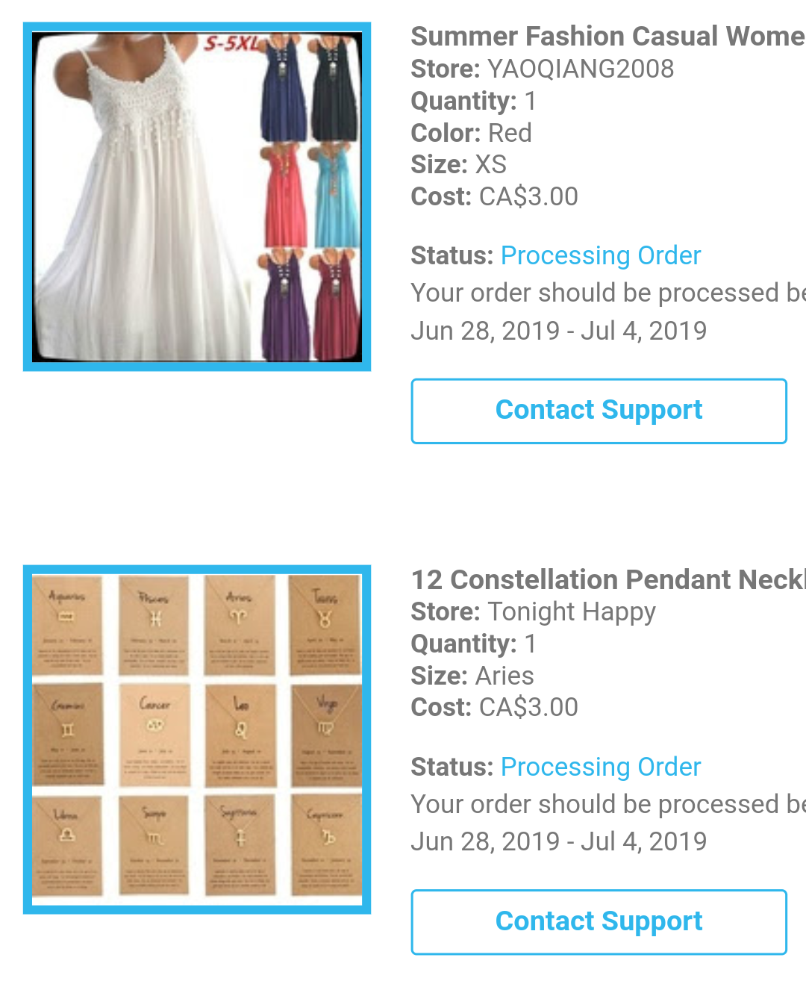Tap the Color: Red detail line
Viewport: 806px width, 990px height.
pyautogui.click(x=472, y=133)
